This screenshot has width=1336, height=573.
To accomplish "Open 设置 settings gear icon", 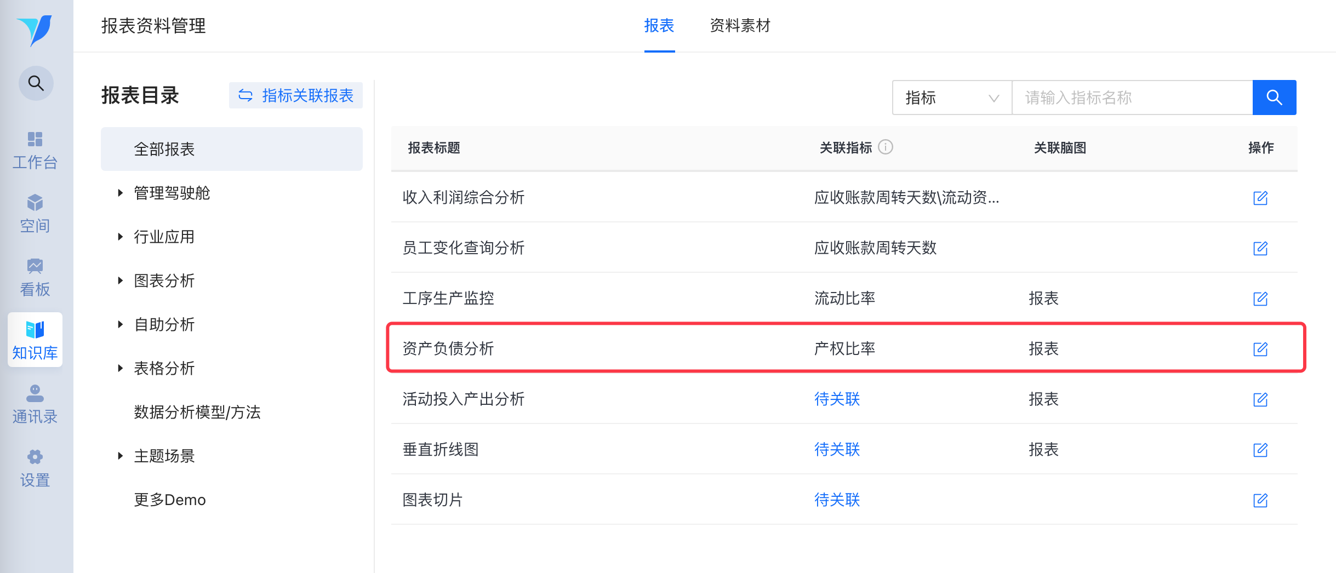I will (x=35, y=467).
